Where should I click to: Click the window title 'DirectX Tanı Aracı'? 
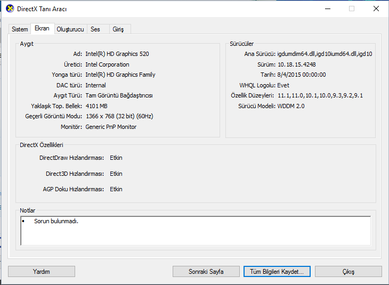[42, 9]
